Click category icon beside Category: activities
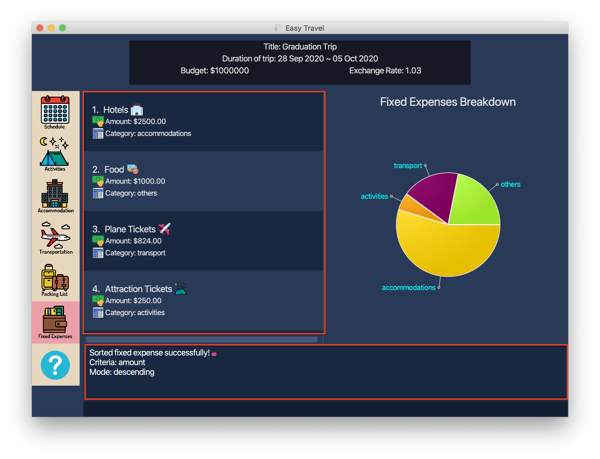The image size is (600, 459). (98, 313)
